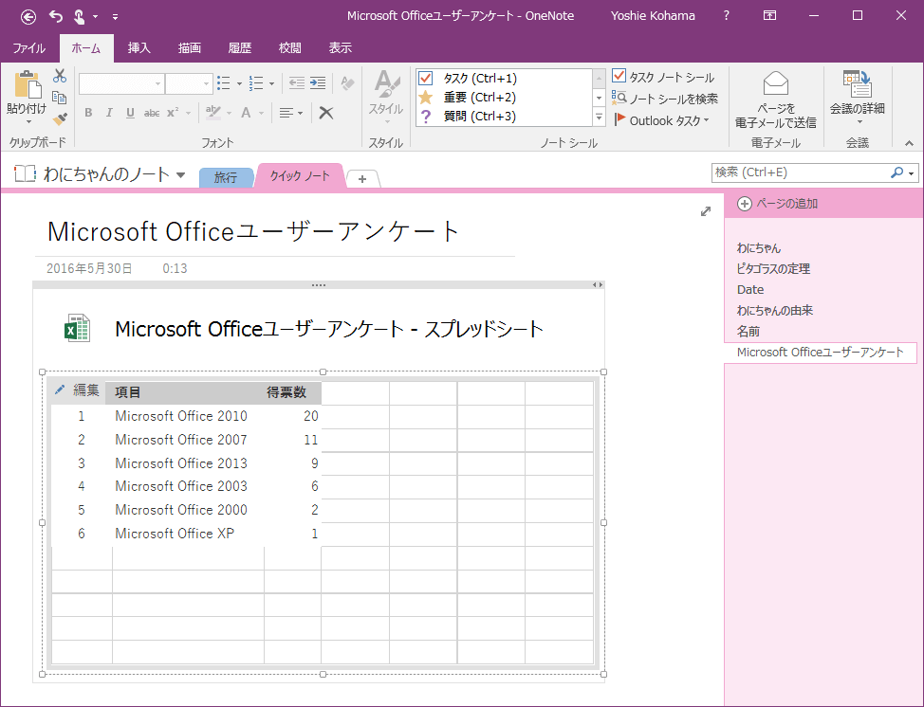Switch to the 挿入 ribbon tab
This screenshot has height=707, width=924.
pyautogui.click(x=139, y=48)
